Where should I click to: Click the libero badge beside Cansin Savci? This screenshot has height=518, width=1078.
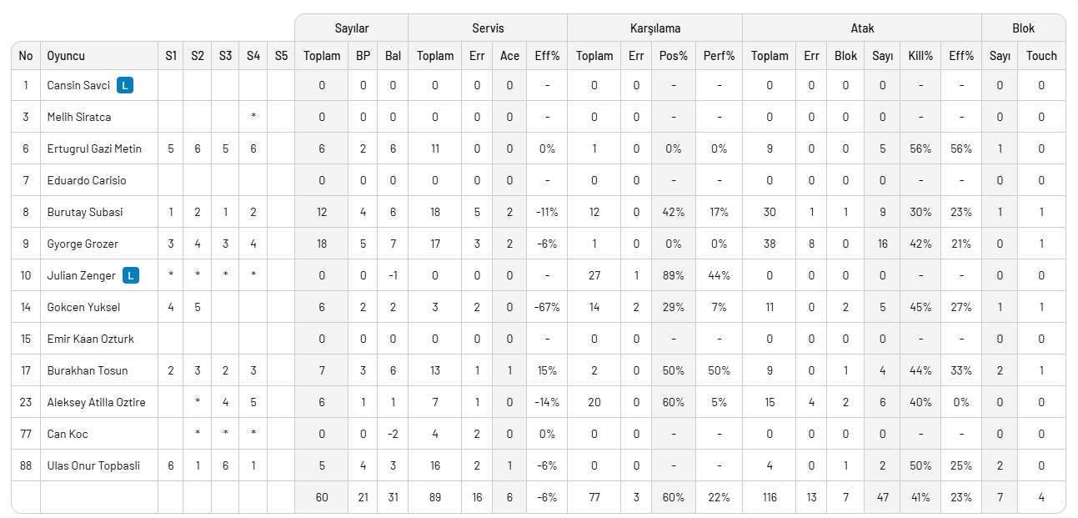[x=125, y=85]
